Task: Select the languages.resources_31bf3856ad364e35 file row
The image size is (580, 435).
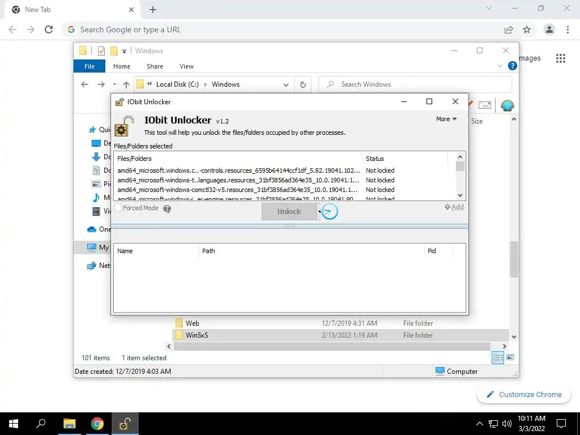Action: tap(238, 180)
